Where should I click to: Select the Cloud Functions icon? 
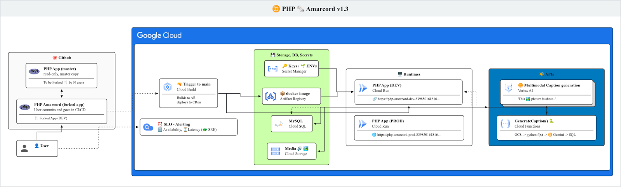[505, 124]
